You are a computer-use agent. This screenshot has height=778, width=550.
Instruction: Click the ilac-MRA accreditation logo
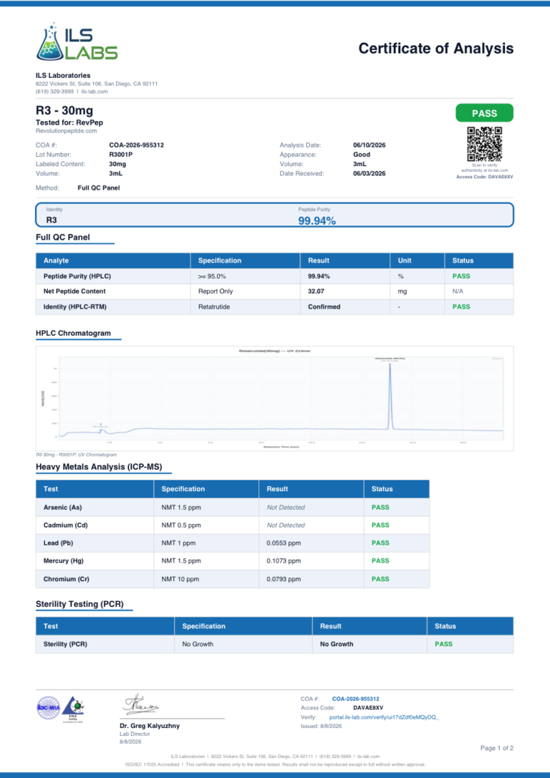coord(49,708)
